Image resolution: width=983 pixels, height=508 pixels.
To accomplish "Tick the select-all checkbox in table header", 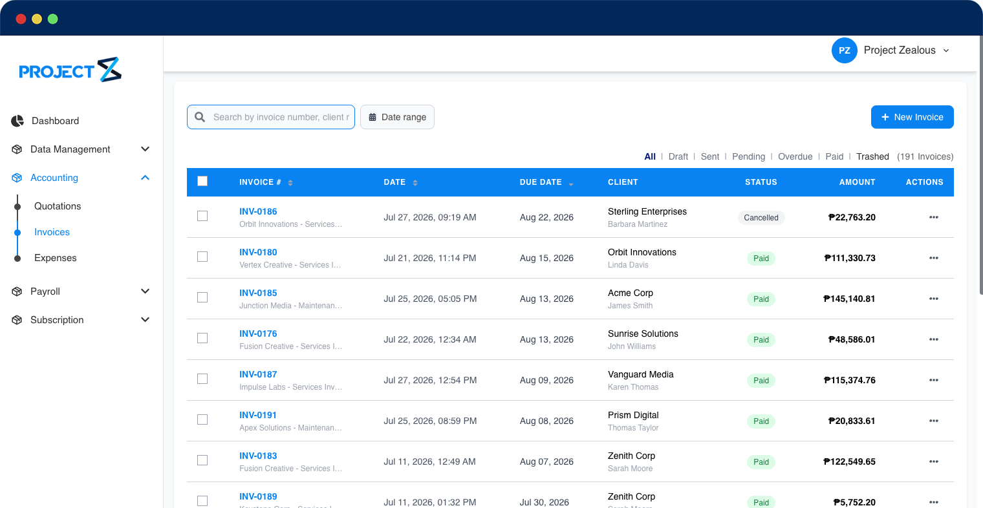I will (x=202, y=181).
